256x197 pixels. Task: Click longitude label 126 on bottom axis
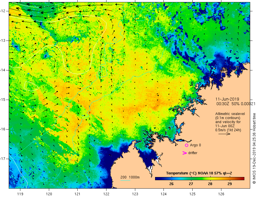[x=221, y=194]
